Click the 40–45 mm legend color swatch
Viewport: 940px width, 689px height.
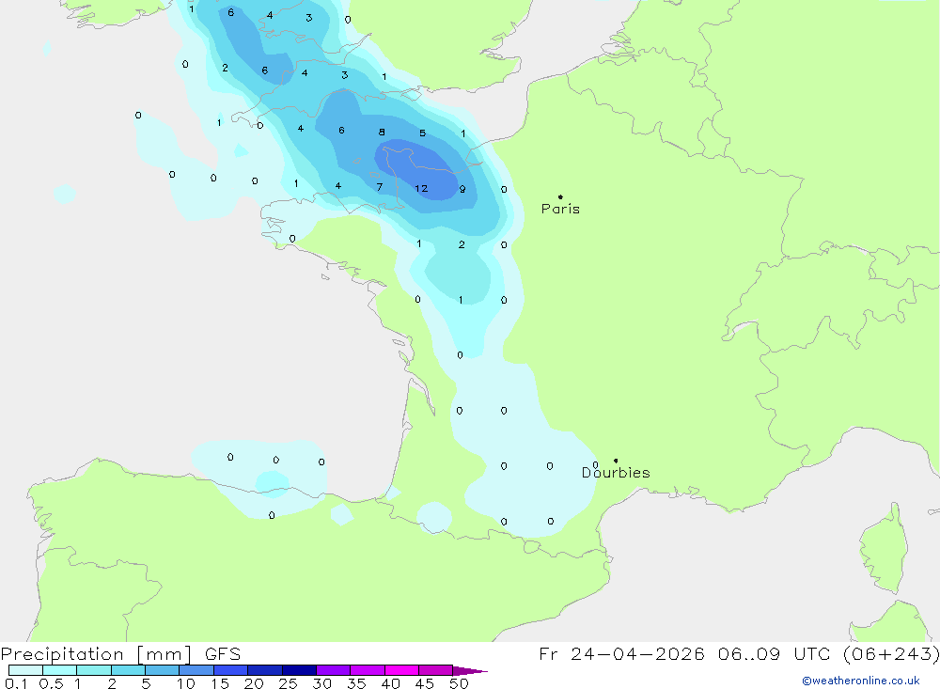401,670
